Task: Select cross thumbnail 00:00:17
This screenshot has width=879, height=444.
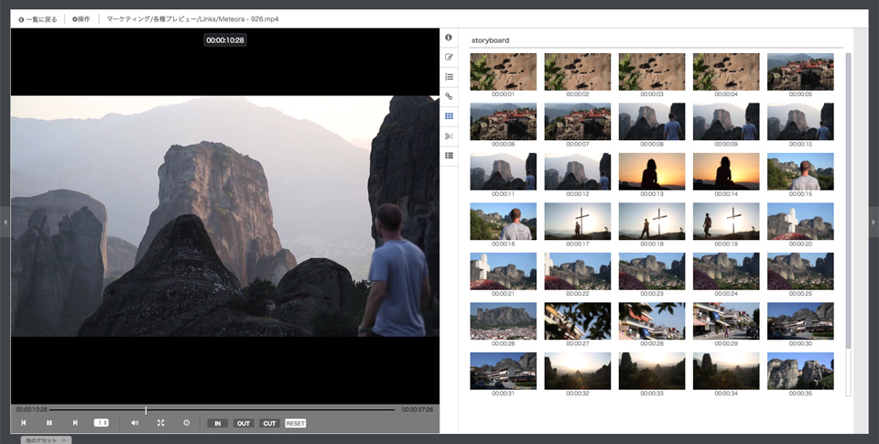Action: click(578, 222)
